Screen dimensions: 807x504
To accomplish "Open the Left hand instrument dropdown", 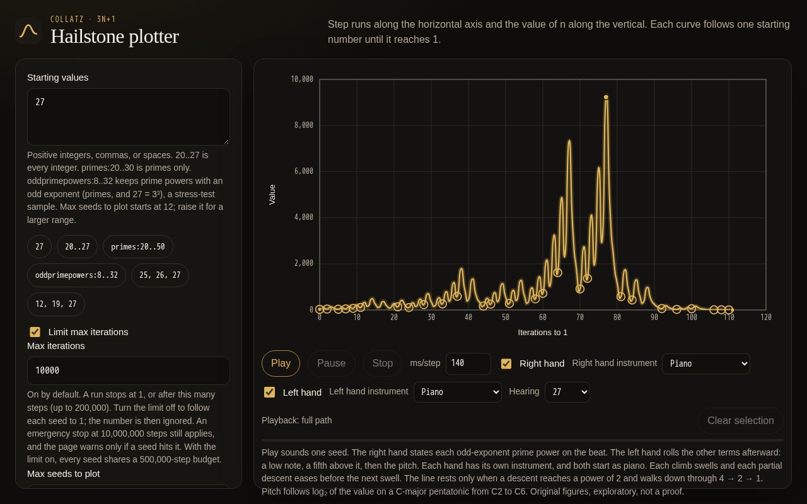I will click(x=457, y=392).
